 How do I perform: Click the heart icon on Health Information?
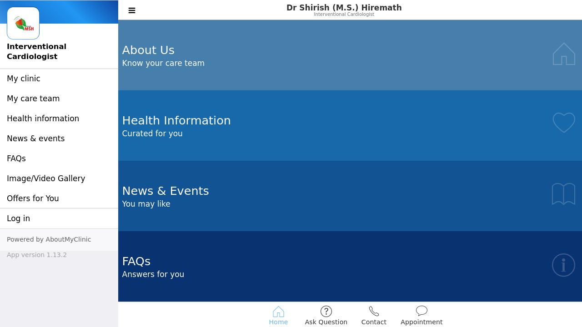click(564, 123)
